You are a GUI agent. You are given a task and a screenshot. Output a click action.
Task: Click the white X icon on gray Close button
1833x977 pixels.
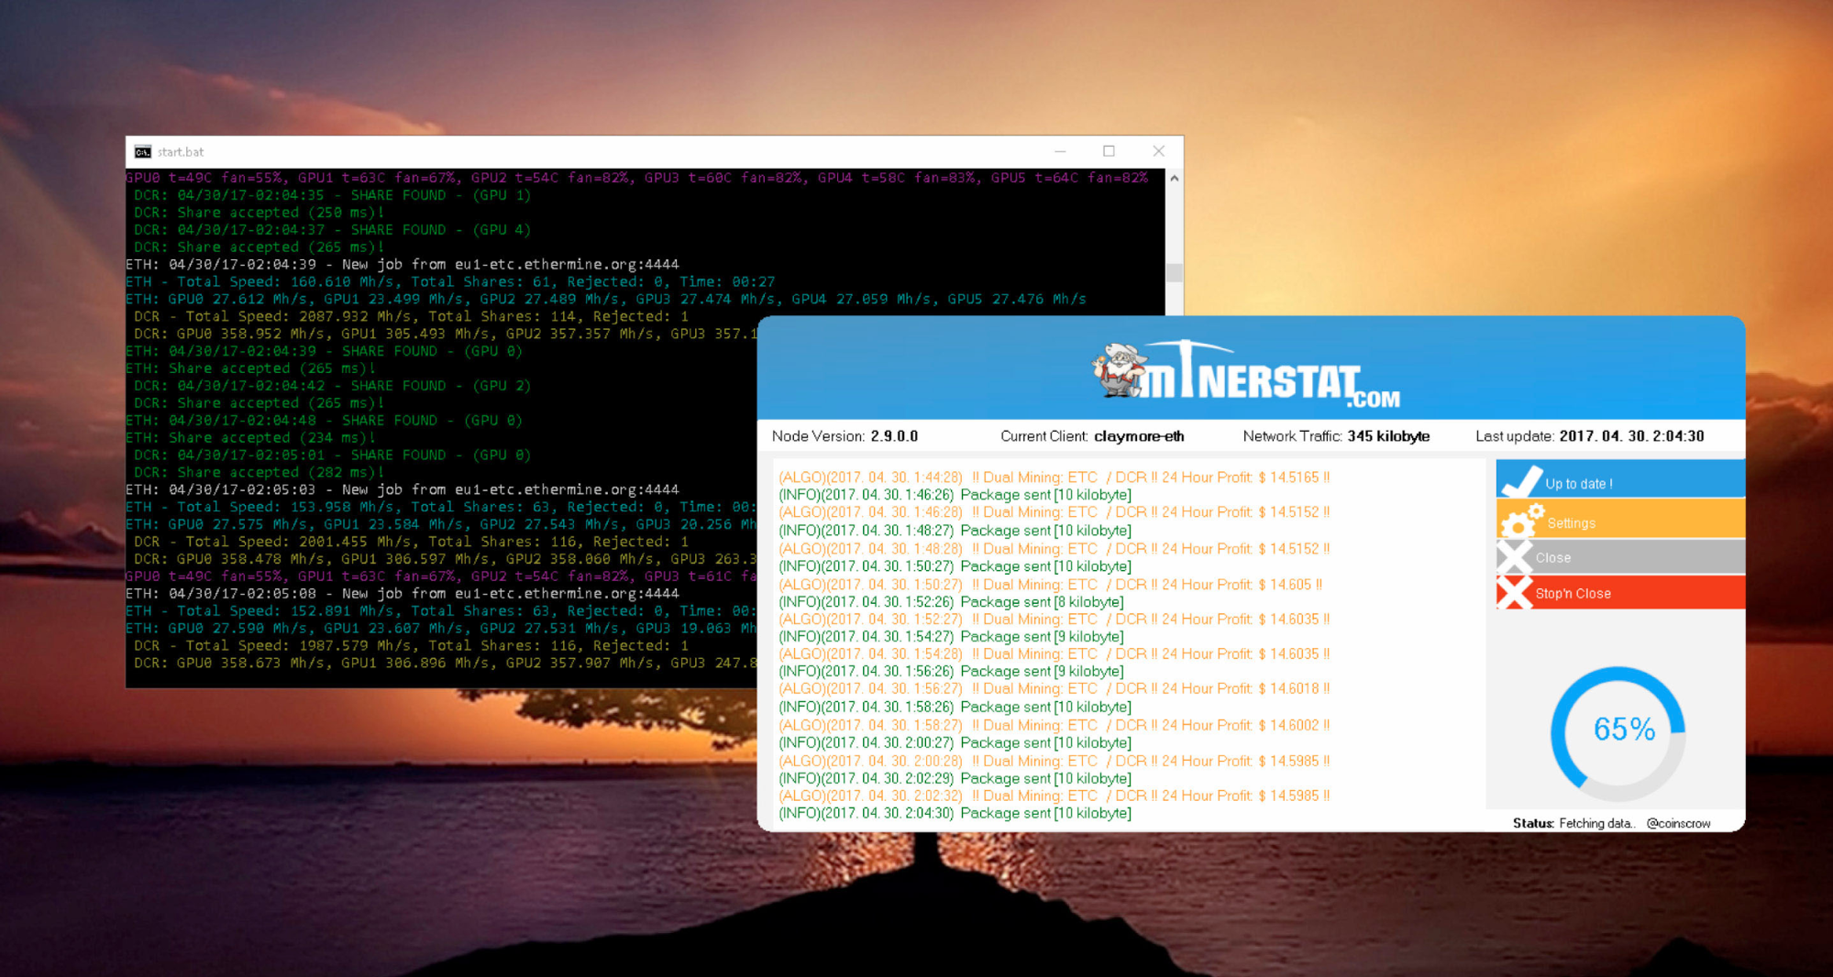click(x=1514, y=556)
